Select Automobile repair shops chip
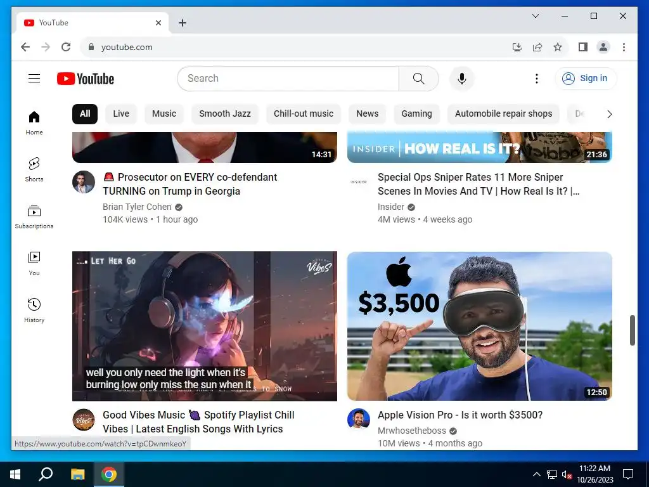 tap(503, 114)
